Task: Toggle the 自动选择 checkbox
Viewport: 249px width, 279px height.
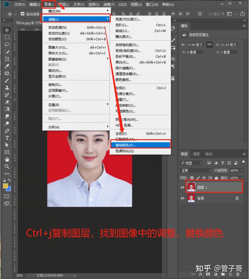Action: click(x=22, y=14)
